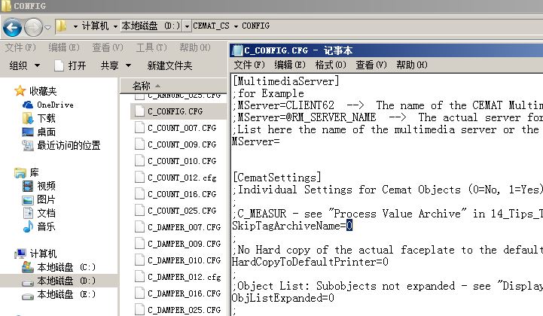
Task: Click the [CematSettings] section header in Notepad
Action: pyautogui.click(x=277, y=178)
